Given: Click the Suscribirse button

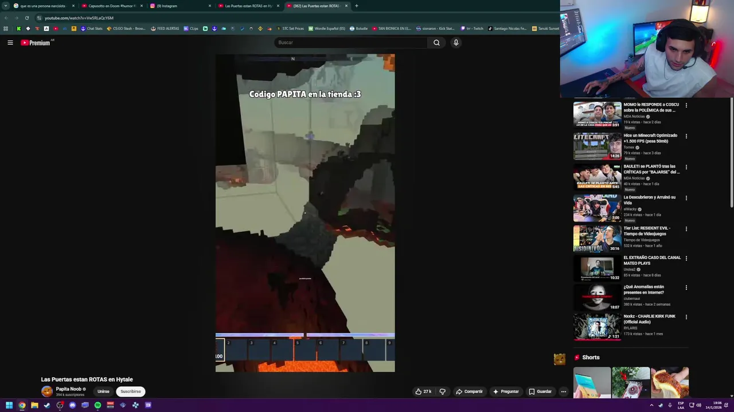Looking at the screenshot, I should [131, 391].
